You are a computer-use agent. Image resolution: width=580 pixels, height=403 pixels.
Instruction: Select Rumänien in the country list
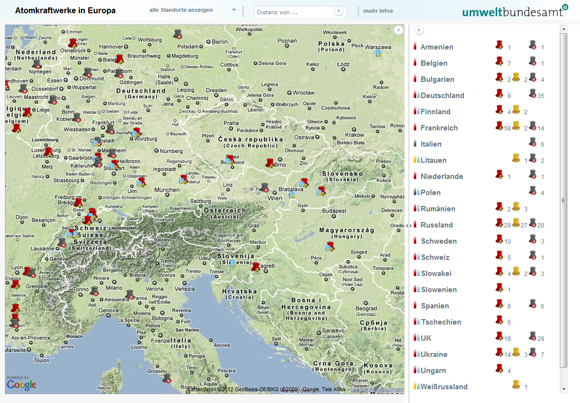click(438, 209)
